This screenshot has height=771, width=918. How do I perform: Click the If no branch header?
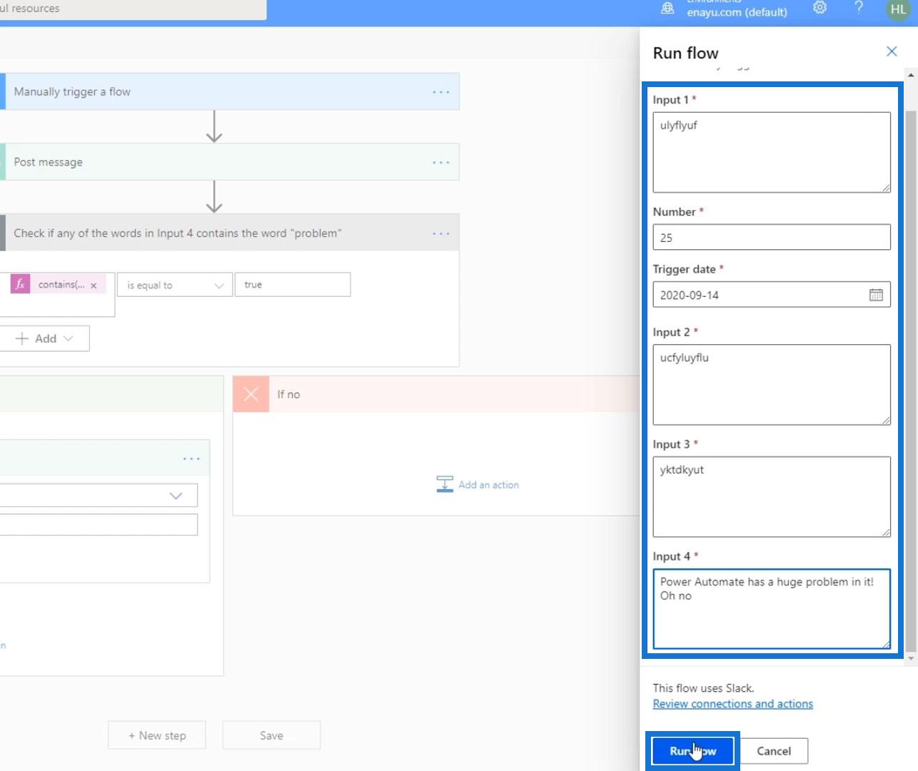[436, 394]
